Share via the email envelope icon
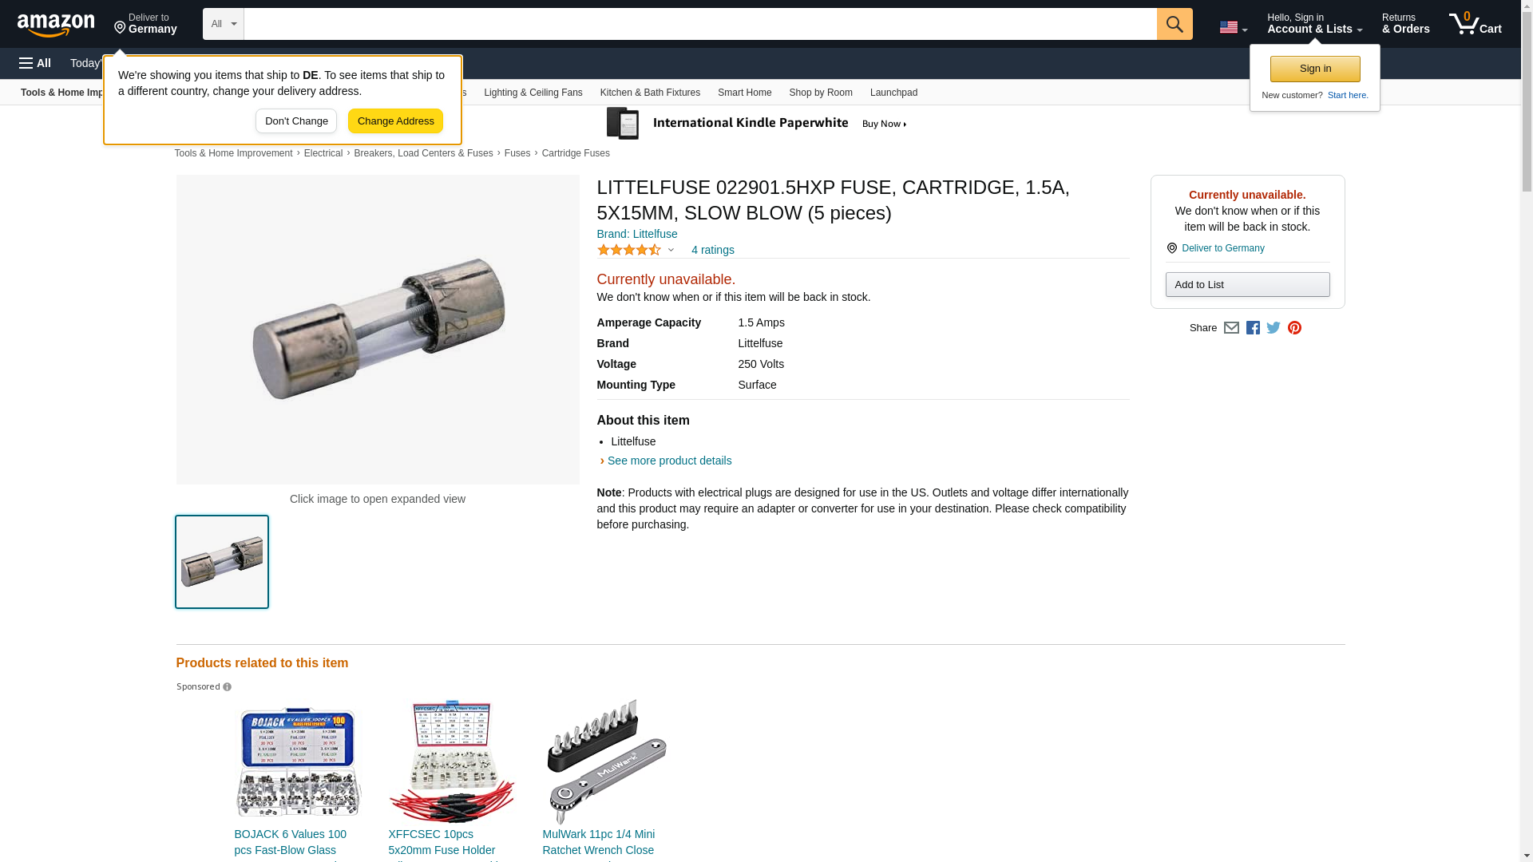 pos(1231,328)
